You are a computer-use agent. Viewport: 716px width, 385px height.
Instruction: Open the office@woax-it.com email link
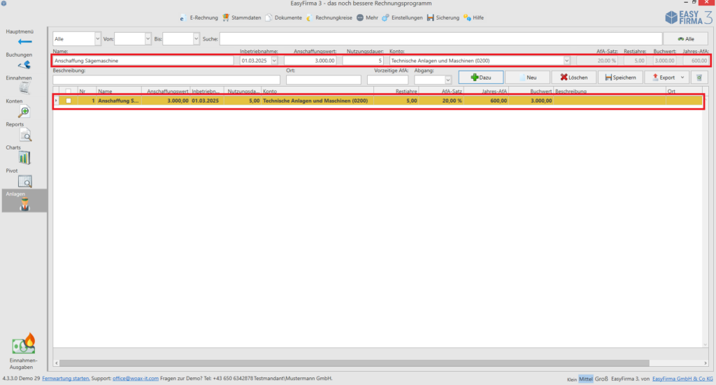136,379
